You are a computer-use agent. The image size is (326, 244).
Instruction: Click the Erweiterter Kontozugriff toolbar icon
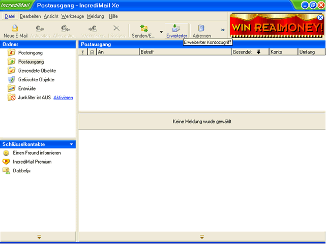click(x=176, y=28)
